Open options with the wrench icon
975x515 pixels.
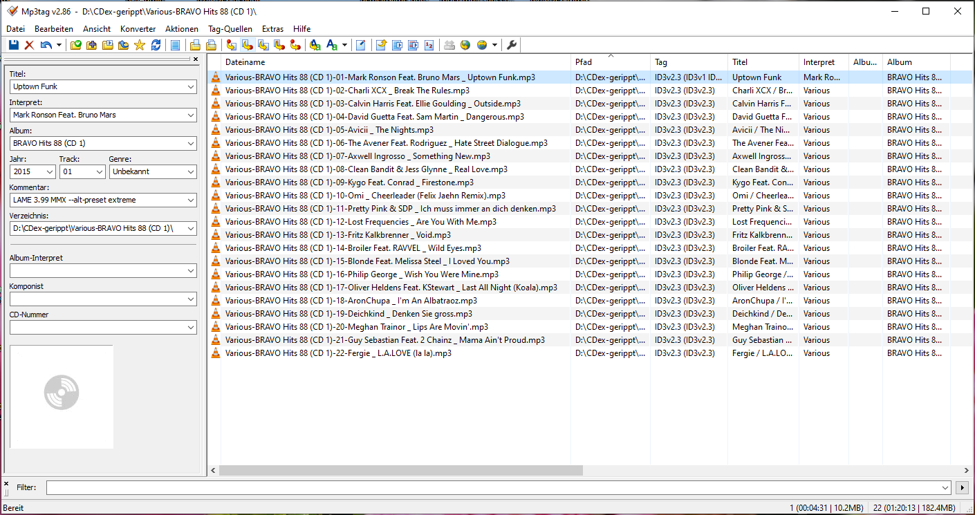click(512, 45)
